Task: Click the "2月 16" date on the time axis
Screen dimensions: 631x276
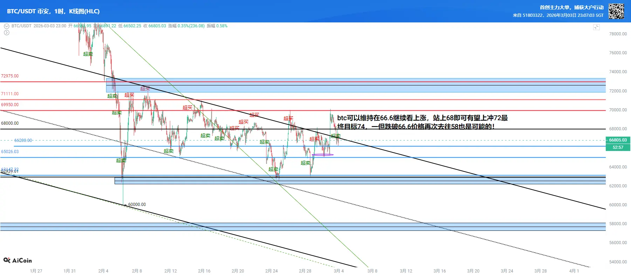Action: (x=204, y=271)
